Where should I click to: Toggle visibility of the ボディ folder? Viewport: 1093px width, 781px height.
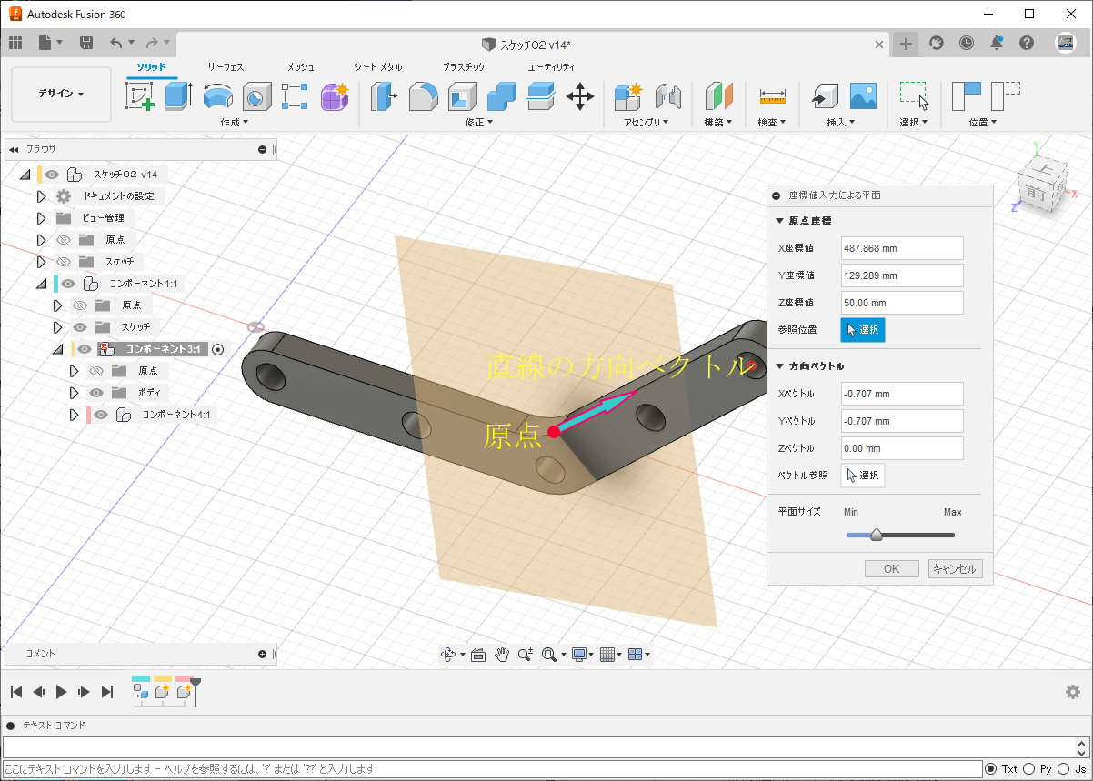96,393
